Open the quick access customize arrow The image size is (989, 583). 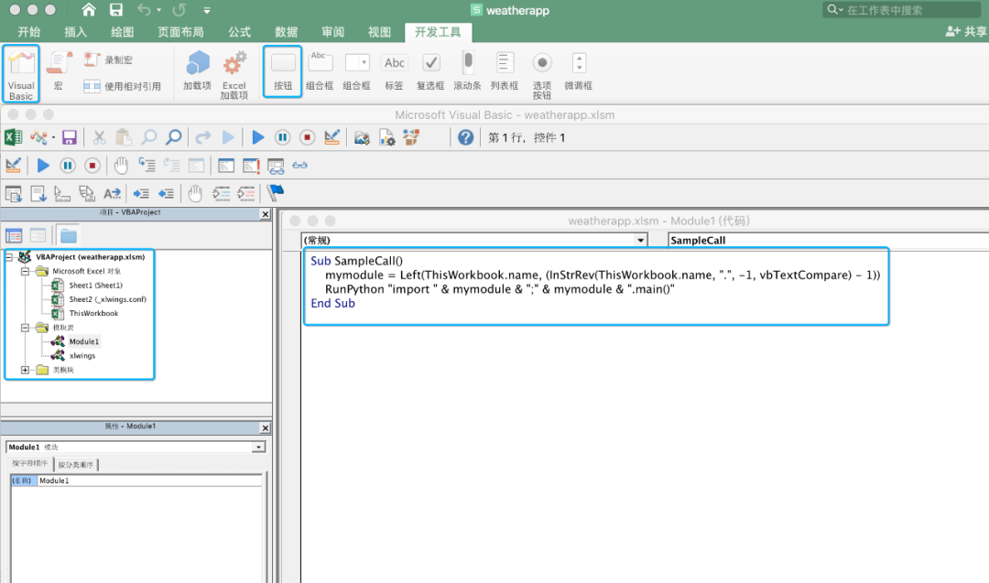[207, 10]
